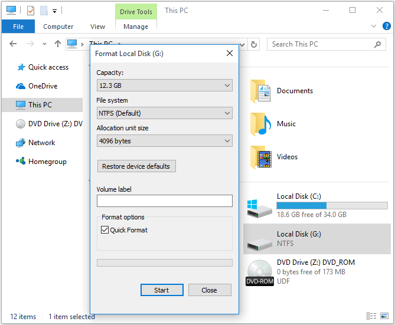This screenshot has height=325, width=395.
Task: Open the File system dropdown NTFS (Default)
Action: pos(165,113)
